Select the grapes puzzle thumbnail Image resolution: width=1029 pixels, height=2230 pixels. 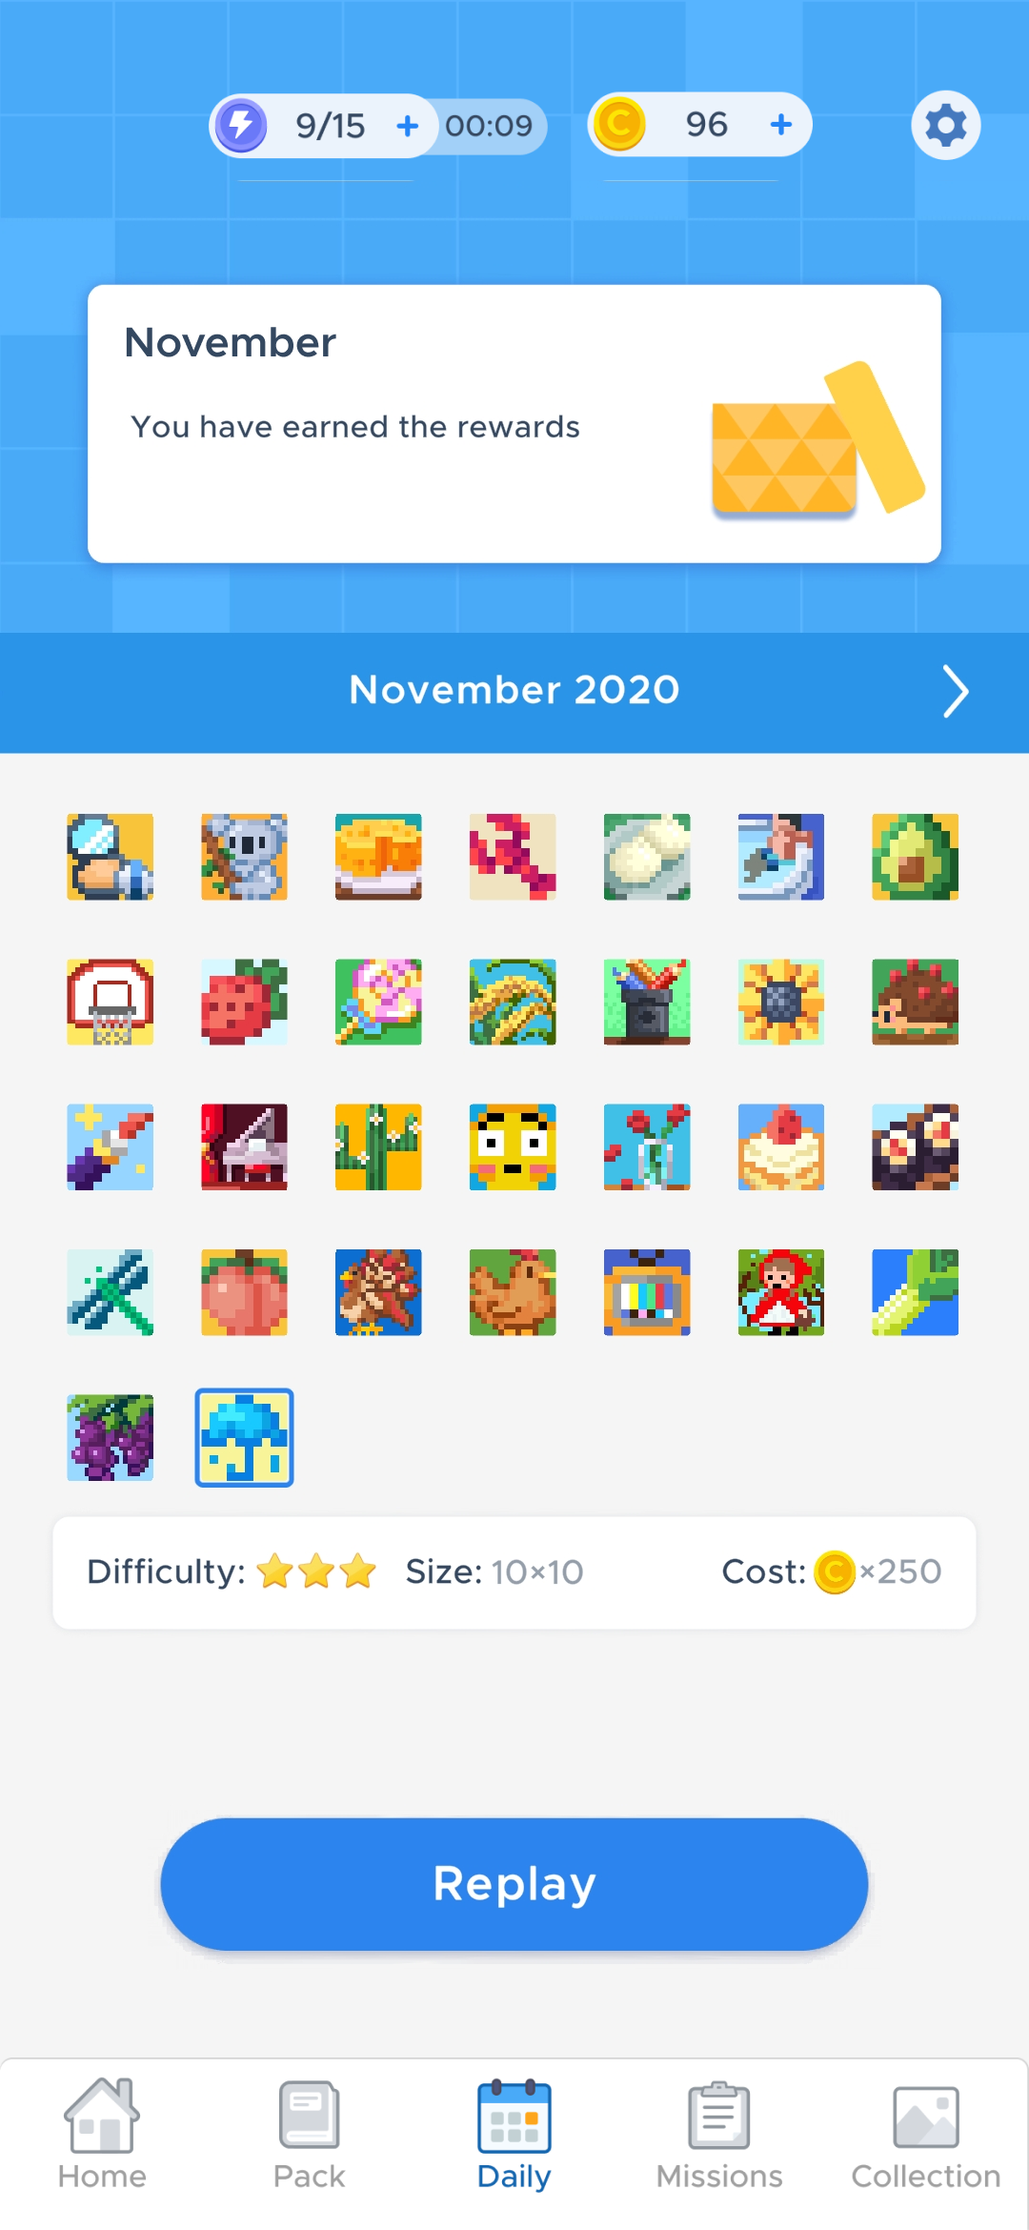111,1437
